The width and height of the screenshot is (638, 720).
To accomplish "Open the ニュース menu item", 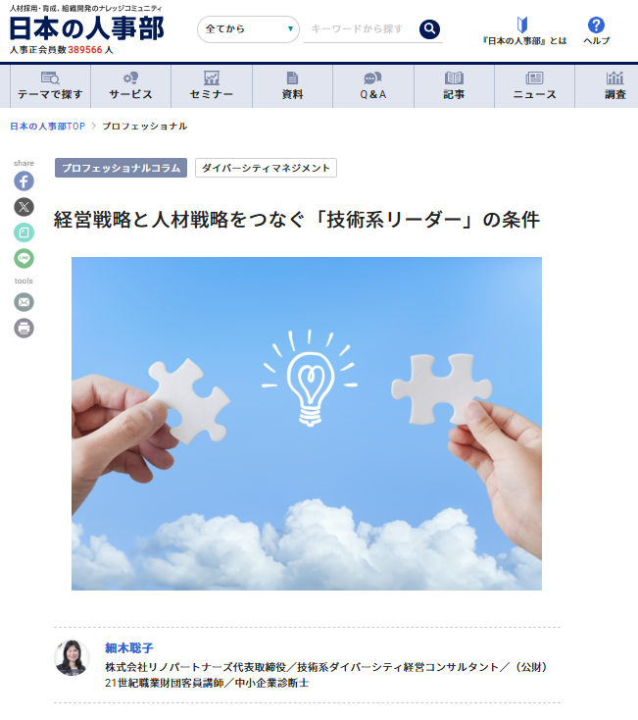I will (534, 86).
